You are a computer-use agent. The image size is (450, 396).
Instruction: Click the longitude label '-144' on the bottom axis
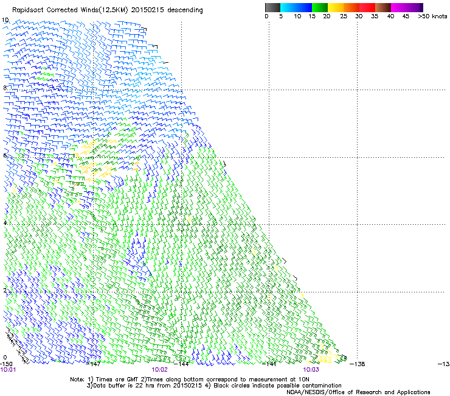point(181,364)
